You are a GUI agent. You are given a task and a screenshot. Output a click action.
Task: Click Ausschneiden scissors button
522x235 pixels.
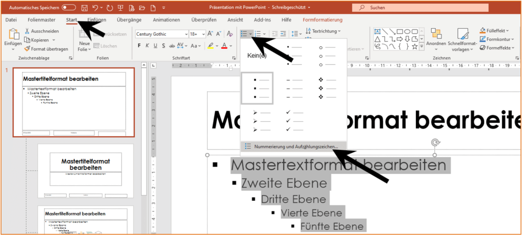coord(42,31)
